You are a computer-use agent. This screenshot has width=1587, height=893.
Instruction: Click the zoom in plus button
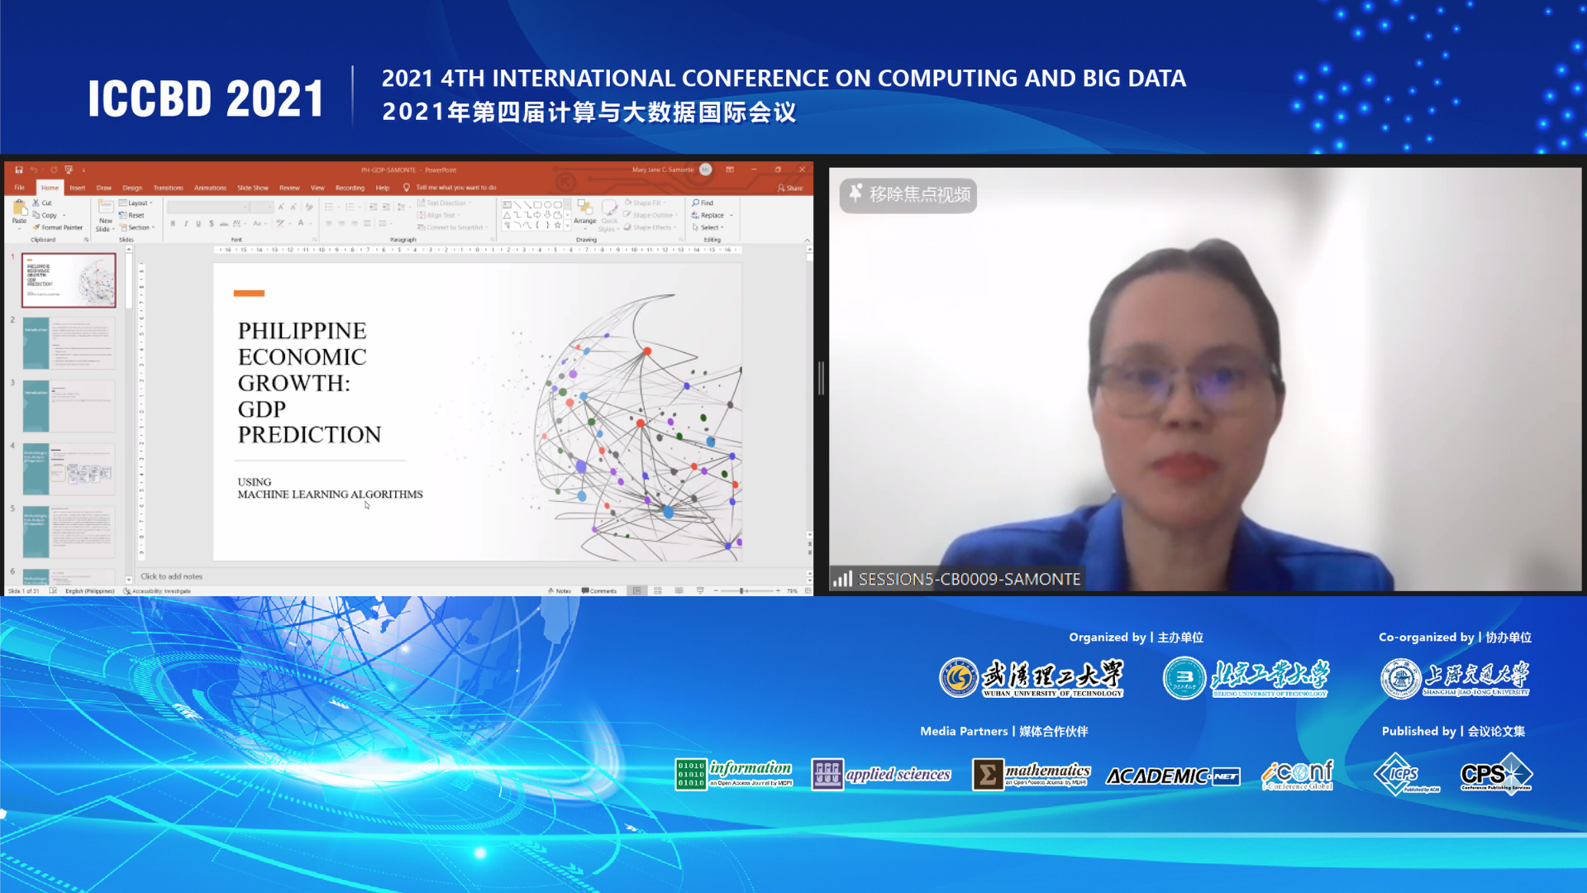pos(778,590)
